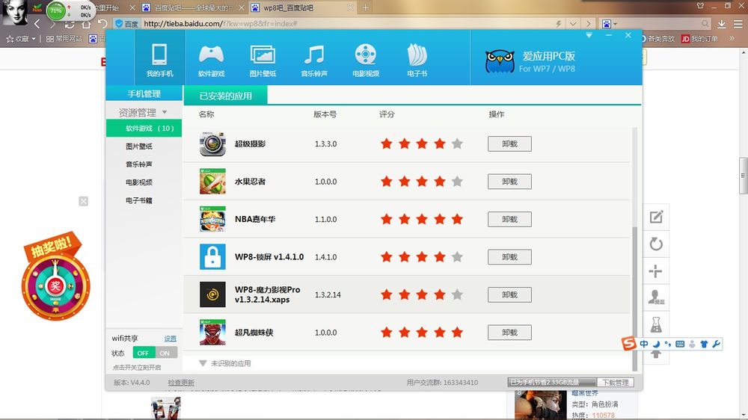Click the 已为手机节省 traffic progress bar
This screenshot has height=420, width=748.
point(552,383)
